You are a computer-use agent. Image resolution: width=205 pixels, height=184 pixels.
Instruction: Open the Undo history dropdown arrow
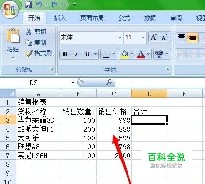click(47, 5)
